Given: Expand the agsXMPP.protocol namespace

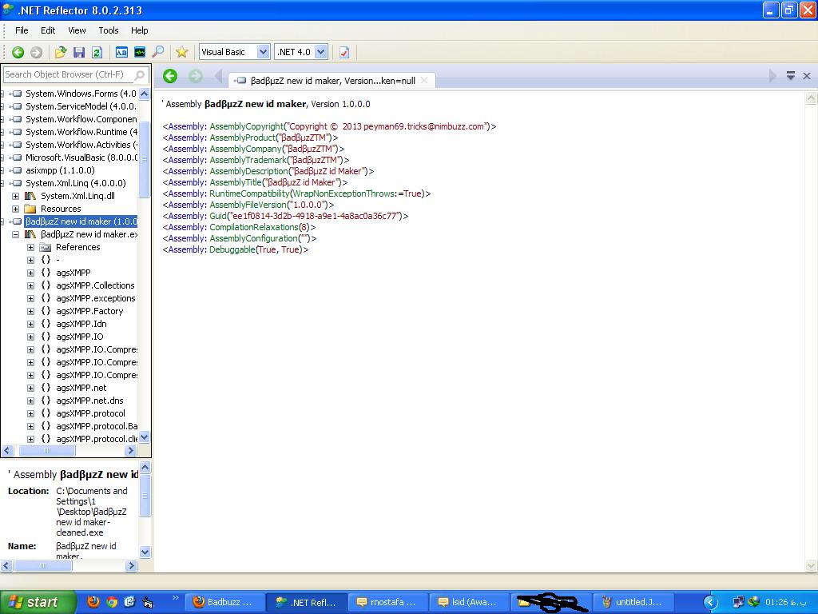Looking at the screenshot, I should pos(31,413).
